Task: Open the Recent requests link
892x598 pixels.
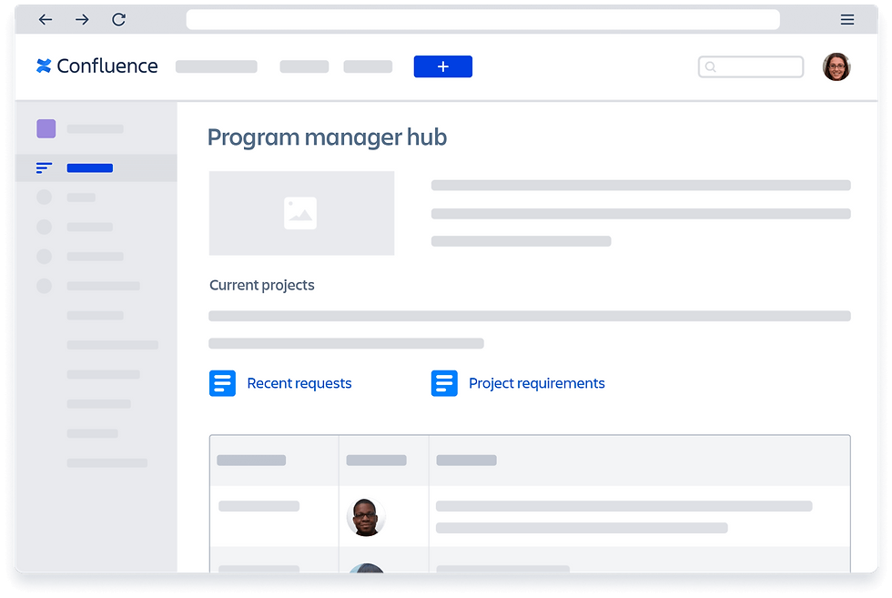Action: coord(299,383)
